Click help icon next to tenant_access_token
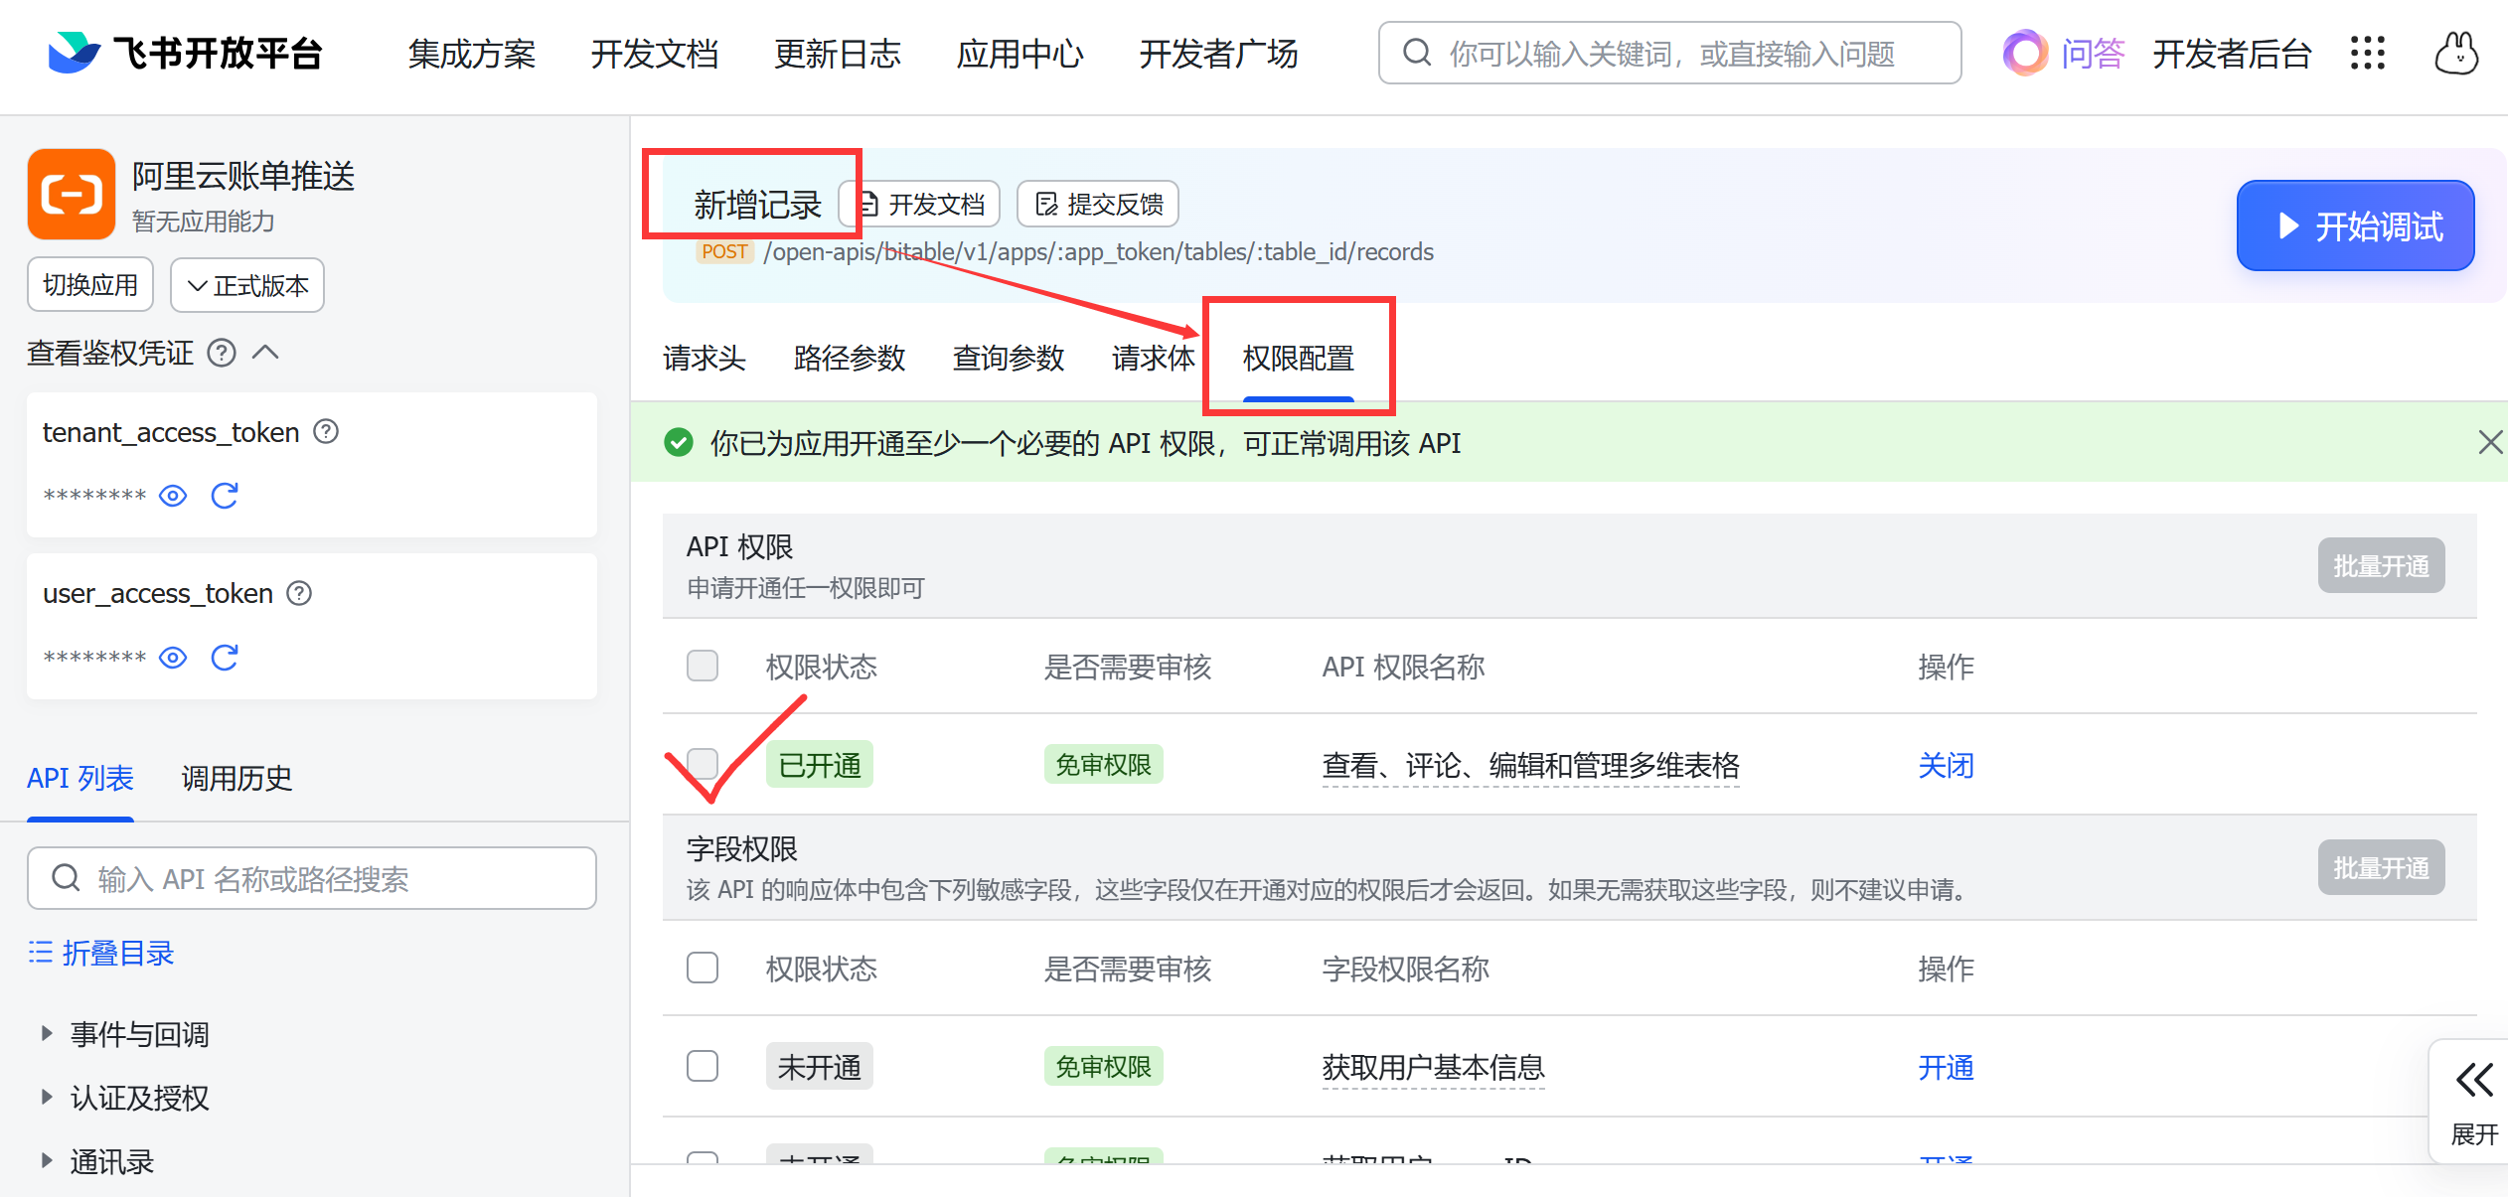 (x=326, y=432)
